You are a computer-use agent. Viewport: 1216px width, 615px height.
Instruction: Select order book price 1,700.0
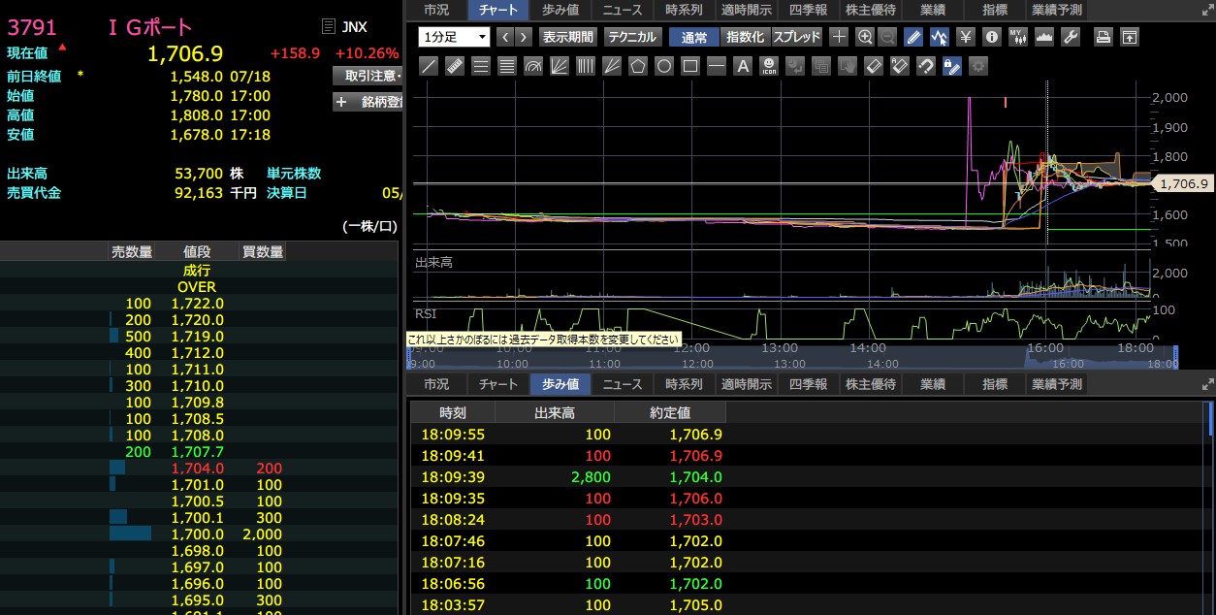coord(198,534)
